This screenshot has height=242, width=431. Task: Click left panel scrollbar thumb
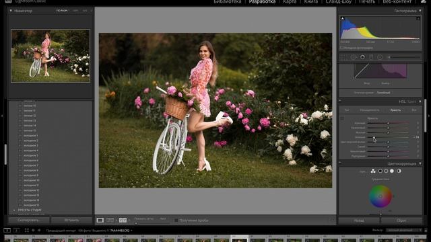5,155
